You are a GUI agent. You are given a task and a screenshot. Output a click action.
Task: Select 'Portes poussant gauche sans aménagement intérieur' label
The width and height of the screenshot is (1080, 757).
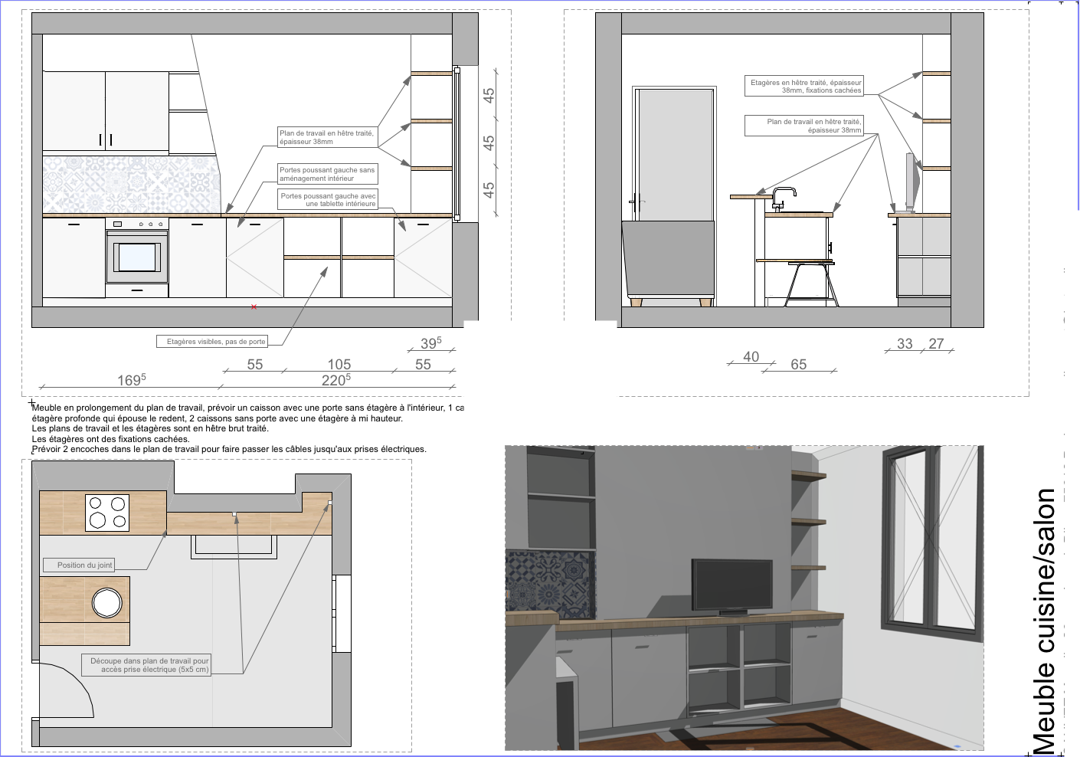[x=327, y=174]
